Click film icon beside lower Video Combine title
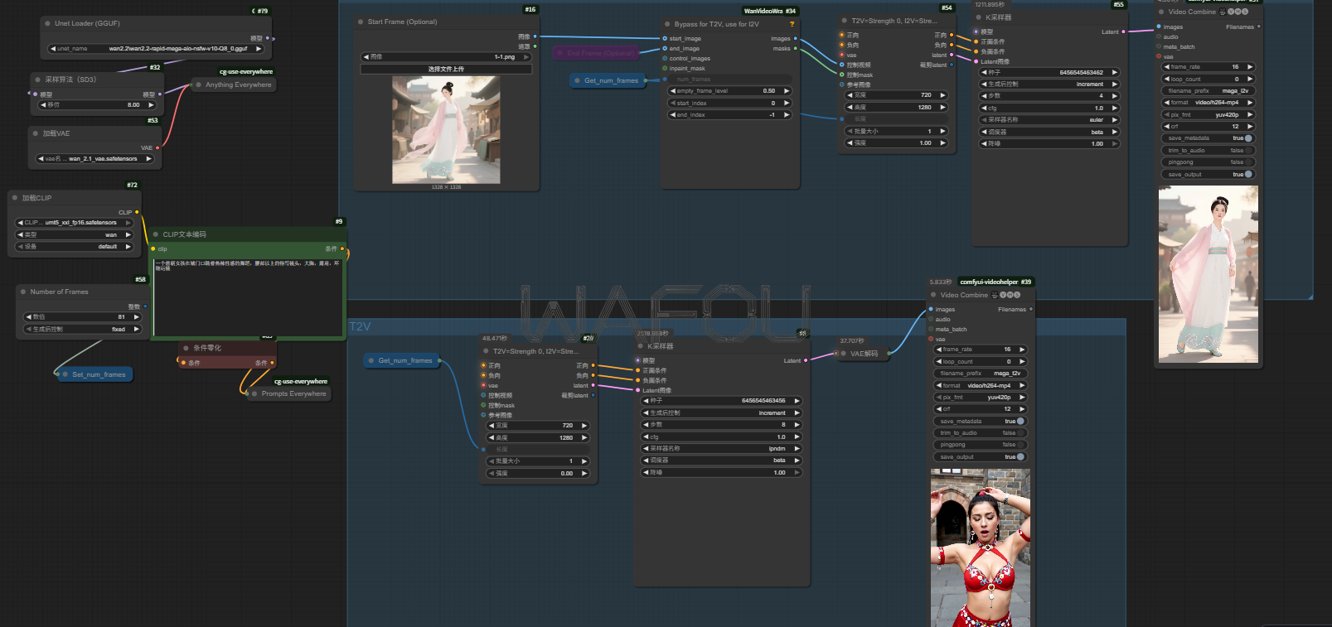Screen dimensions: 1332x627 point(995,295)
